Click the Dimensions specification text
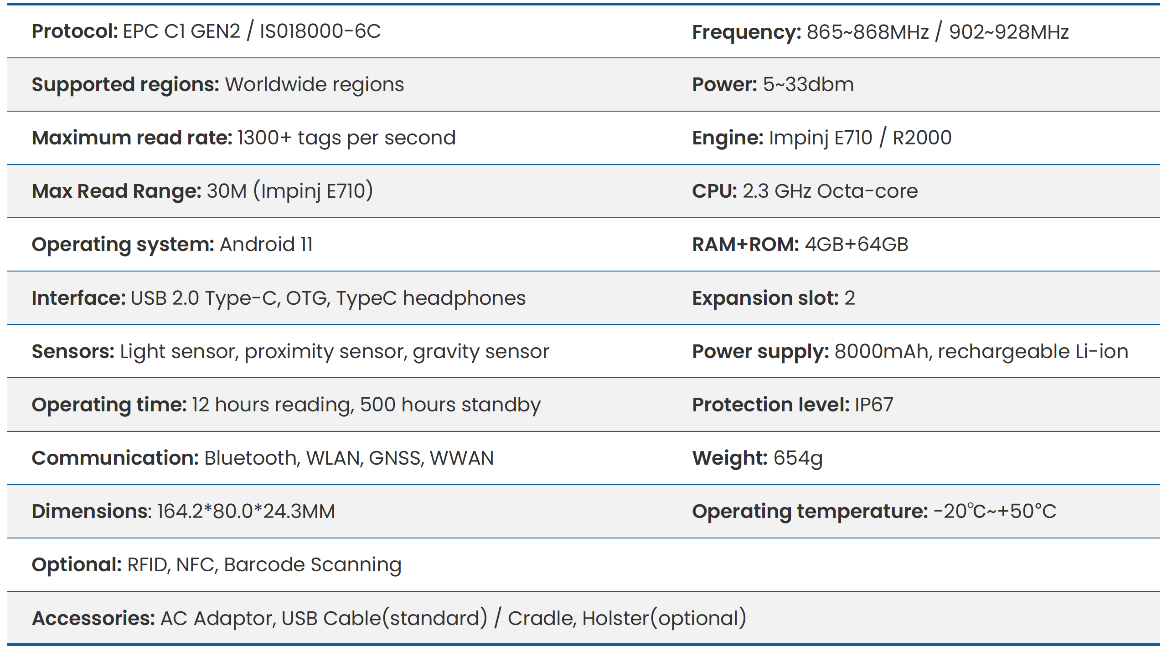The height and width of the screenshot is (656, 1167). (183, 512)
